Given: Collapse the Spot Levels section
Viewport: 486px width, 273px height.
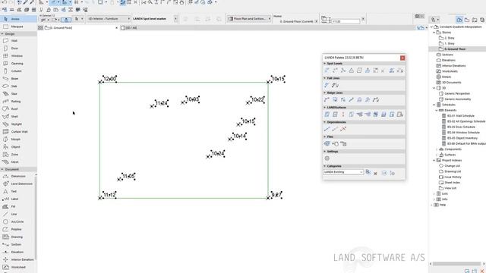Looking at the screenshot, I should (x=325, y=64).
